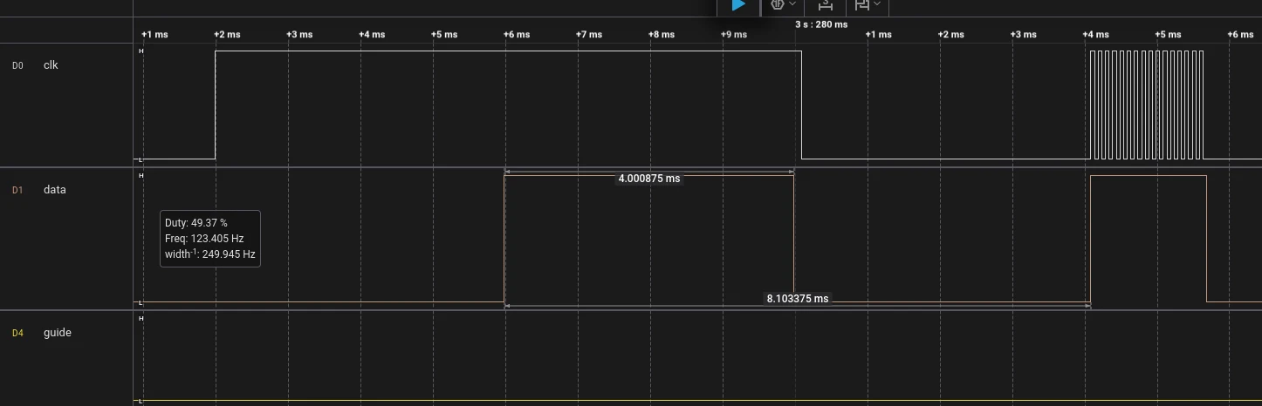This screenshot has height=406, width=1262.
Task: Open the chevron beside the rightmost toolbar icon
Action: click(877, 5)
